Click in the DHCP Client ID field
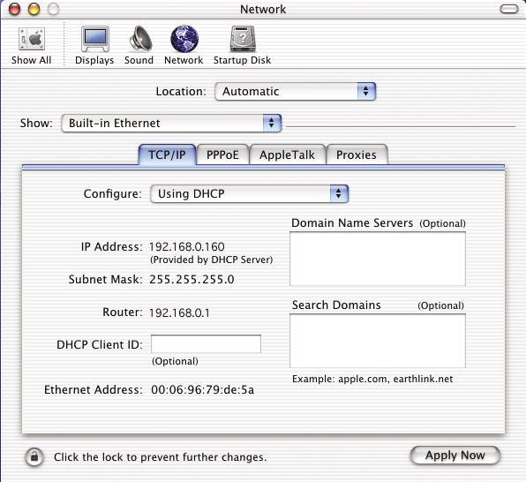This screenshot has width=526, height=482. [206, 344]
